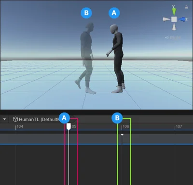Image resolution: width=193 pixels, height=185 pixels.
Task: Select the translucent ghost humanoid in scene view
Action: (85, 58)
